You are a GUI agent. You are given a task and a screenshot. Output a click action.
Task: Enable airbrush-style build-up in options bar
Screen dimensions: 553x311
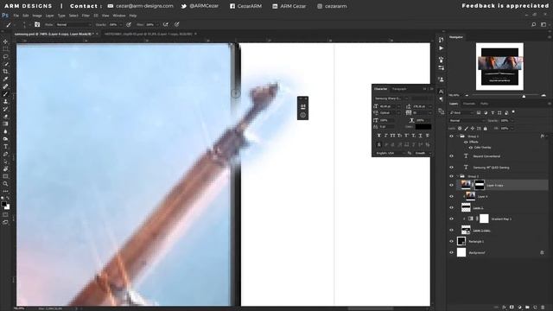(165, 24)
